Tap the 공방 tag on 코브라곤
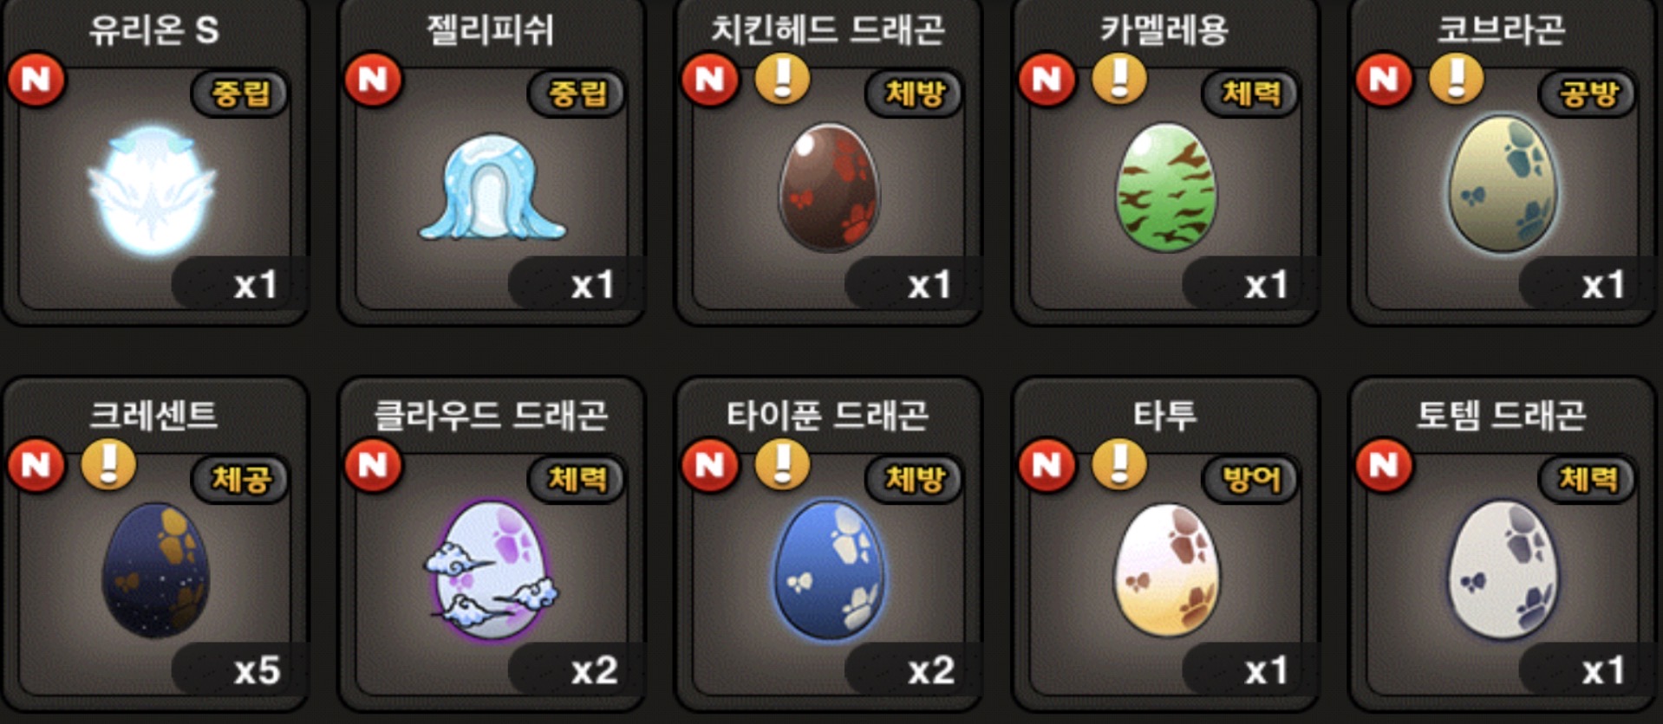The height and width of the screenshot is (724, 1663). pos(1588,94)
